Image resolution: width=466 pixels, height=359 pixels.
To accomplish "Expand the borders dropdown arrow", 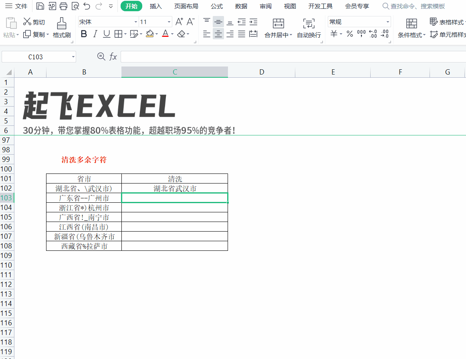I will (x=125, y=34).
